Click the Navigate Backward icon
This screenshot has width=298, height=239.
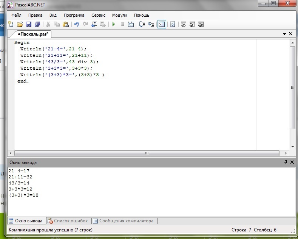tap(94, 24)
